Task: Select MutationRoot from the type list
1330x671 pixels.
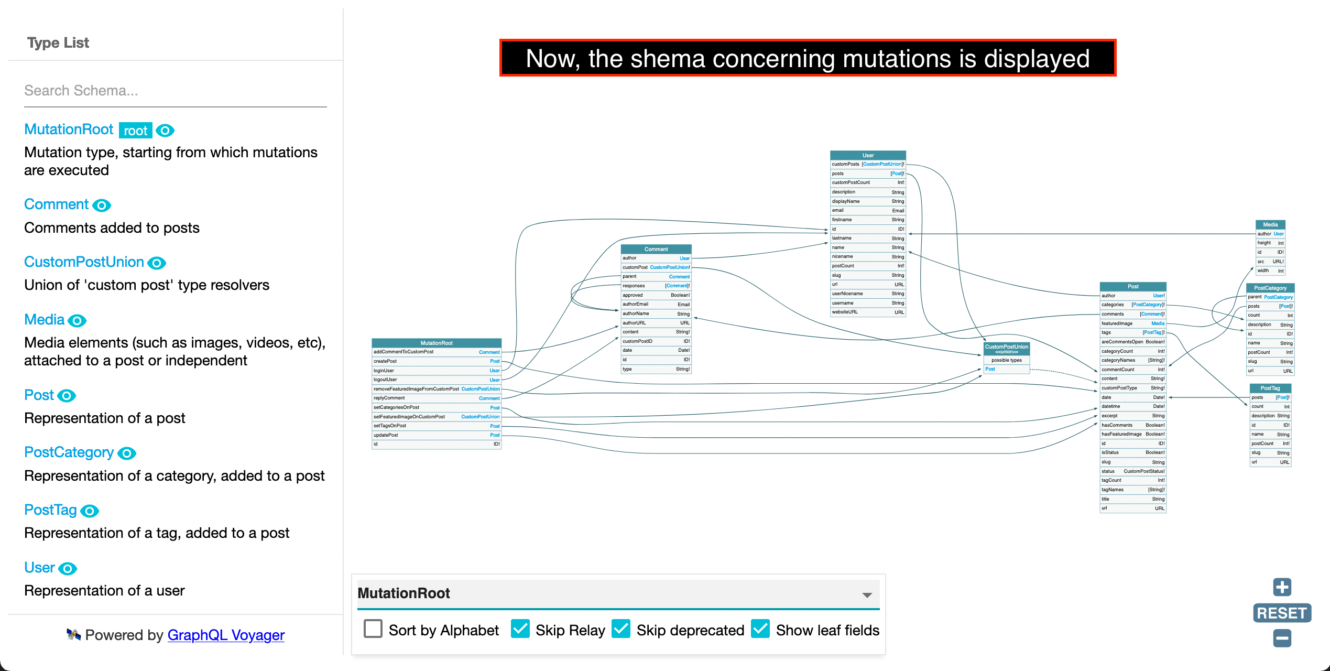Action: point(68,129)
